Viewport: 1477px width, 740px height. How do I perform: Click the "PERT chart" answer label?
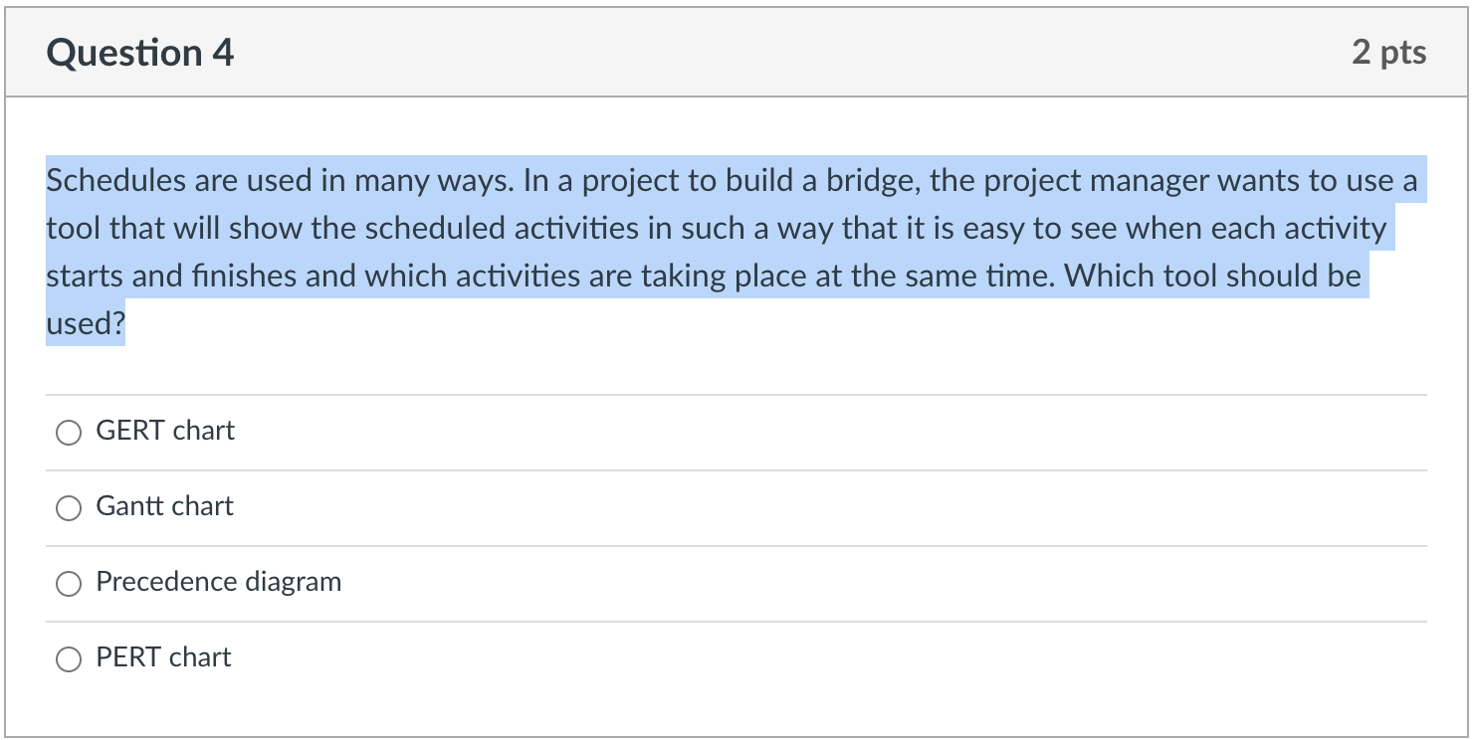coord(164,657)
